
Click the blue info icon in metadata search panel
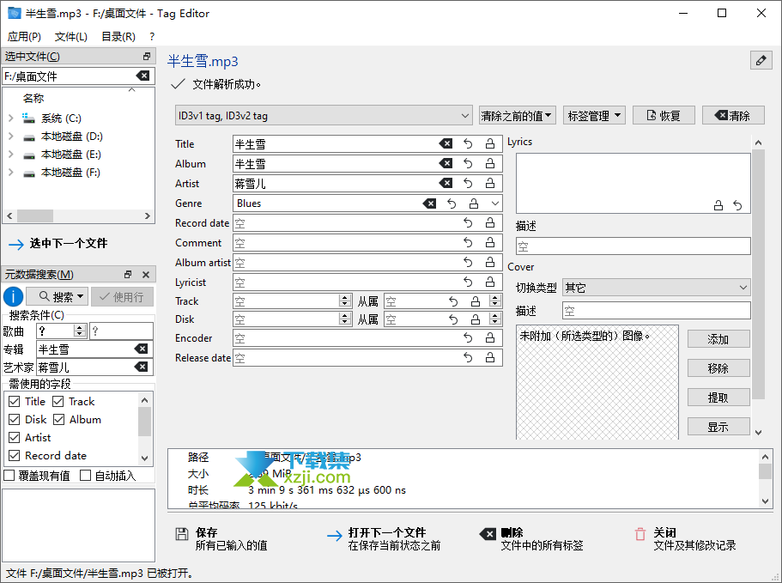click(x=12, y=296)
